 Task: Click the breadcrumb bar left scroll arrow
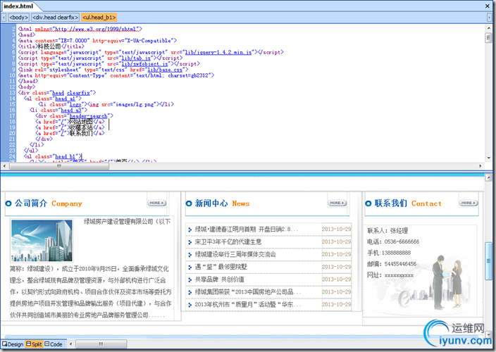point(4,18)
